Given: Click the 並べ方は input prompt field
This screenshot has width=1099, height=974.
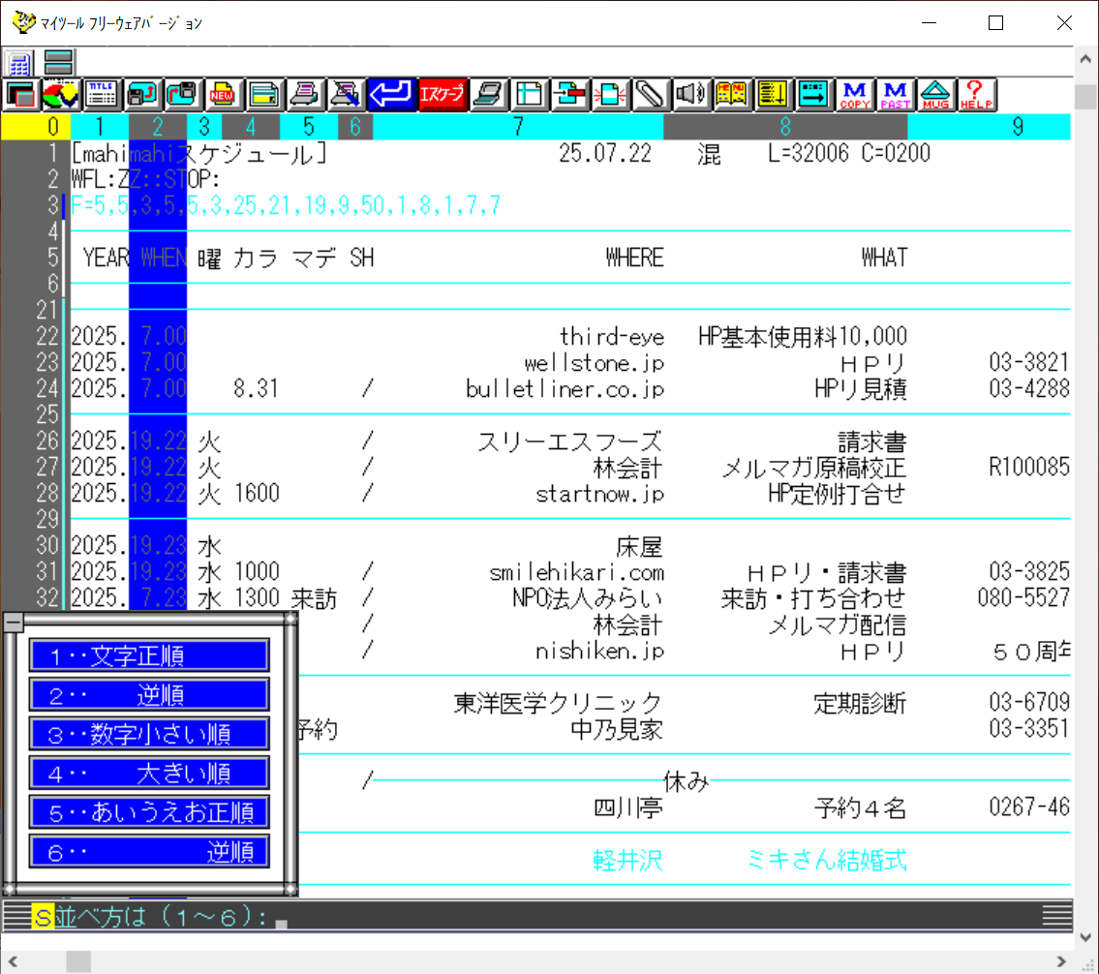Looking at the screenshot, I should pos(281,916).
